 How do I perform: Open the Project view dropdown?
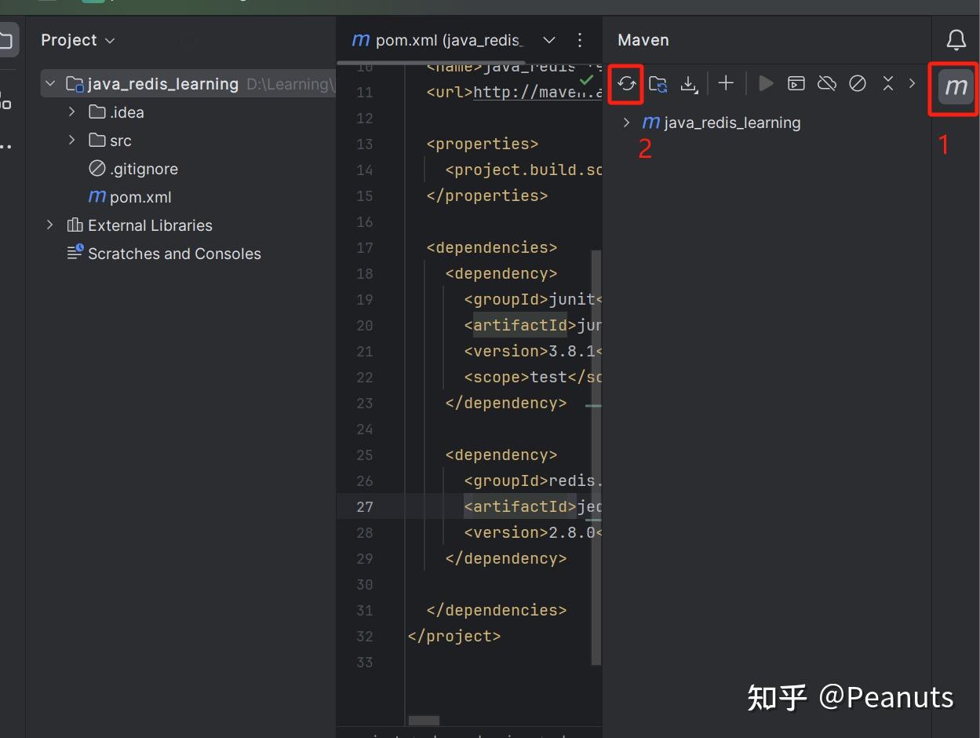pyautogui.click(x=78, y=39)
